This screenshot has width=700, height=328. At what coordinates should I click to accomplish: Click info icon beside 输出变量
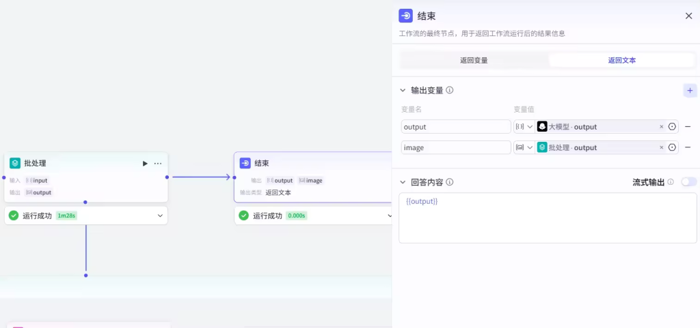click(x=450, y=90)
